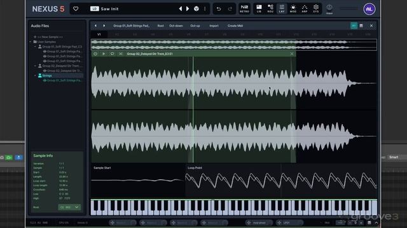Toggle the teal waveform view button
407x228 pixels.
(354, 25)
